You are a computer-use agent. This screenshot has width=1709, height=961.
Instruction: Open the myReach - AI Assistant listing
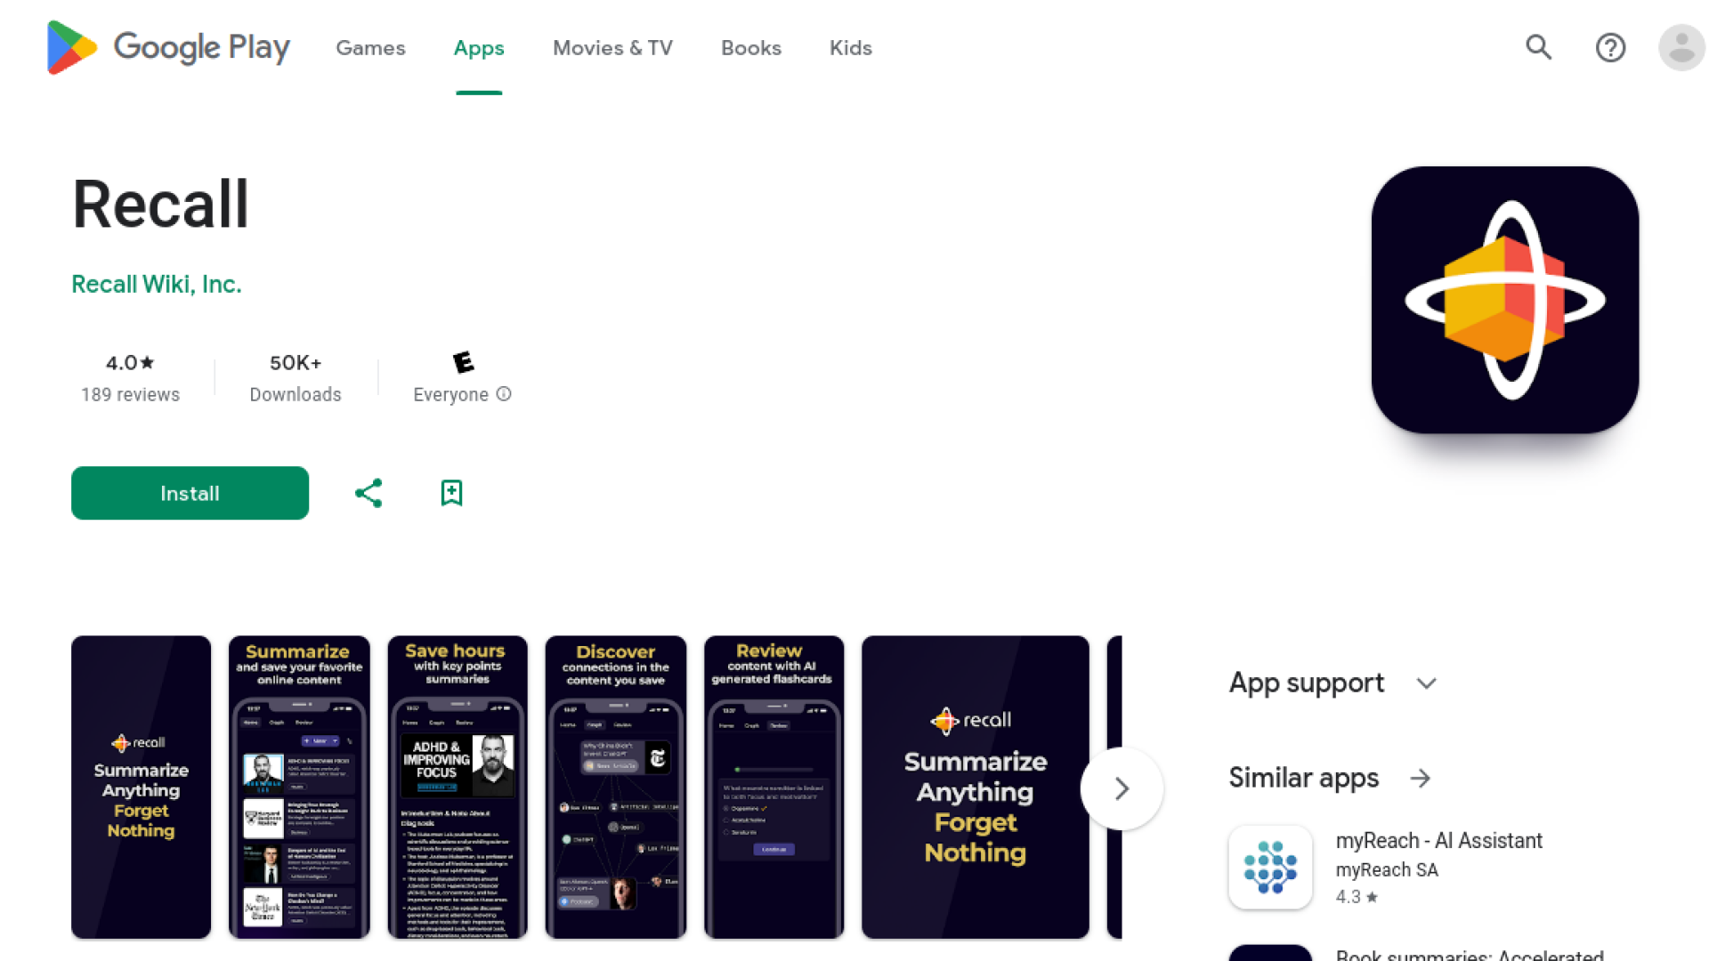point(1438,841)
